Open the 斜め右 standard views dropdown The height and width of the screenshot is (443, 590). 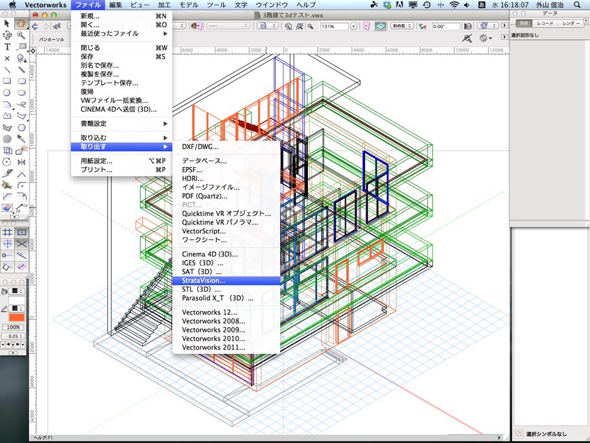point(402,26)
